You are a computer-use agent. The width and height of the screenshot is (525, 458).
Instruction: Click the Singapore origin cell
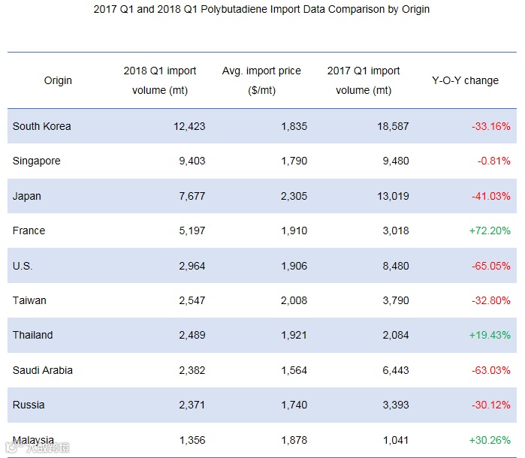(x=37, y=161)
